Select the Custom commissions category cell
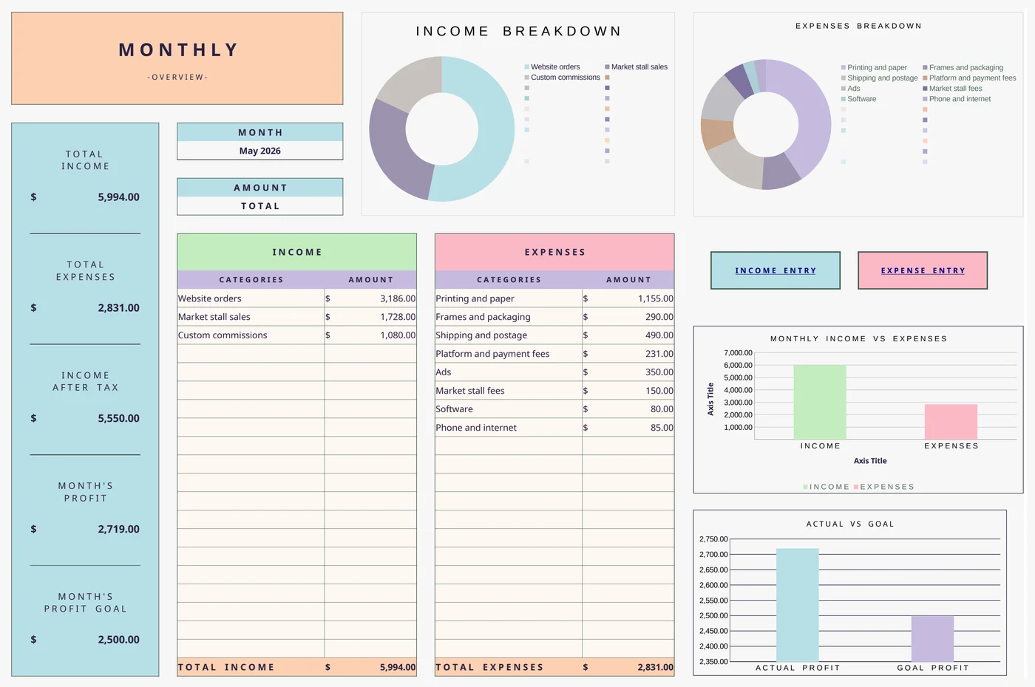This screenshot has height=687, width=1035. [x=251, y=335]
